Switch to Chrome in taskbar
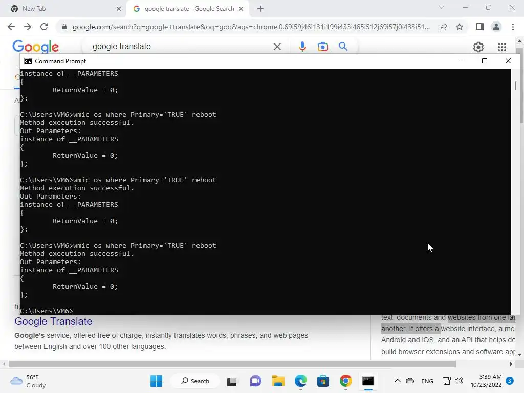Viewport: 524px width, 393px height. coord(346,381)
